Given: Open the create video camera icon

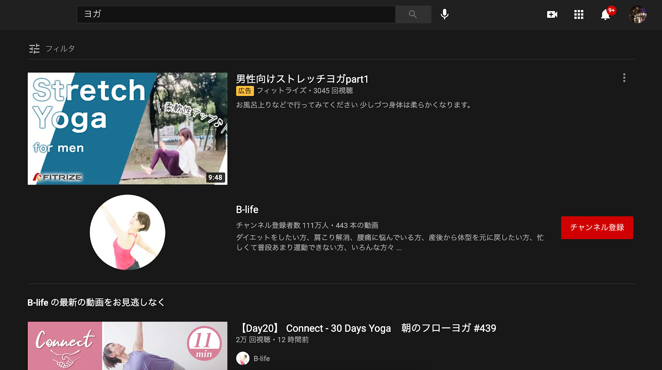Looking at the screenshot, I should 552,14.
